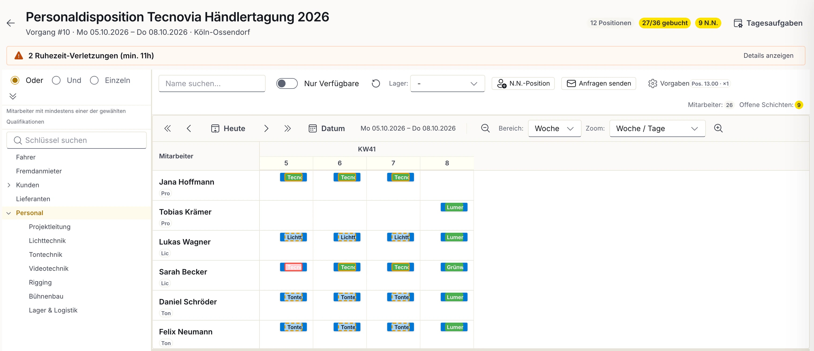Open Lukas Wagner's Lichtt shift on day 6
Screen dimensions: 814x351
[x=347, y=237]
